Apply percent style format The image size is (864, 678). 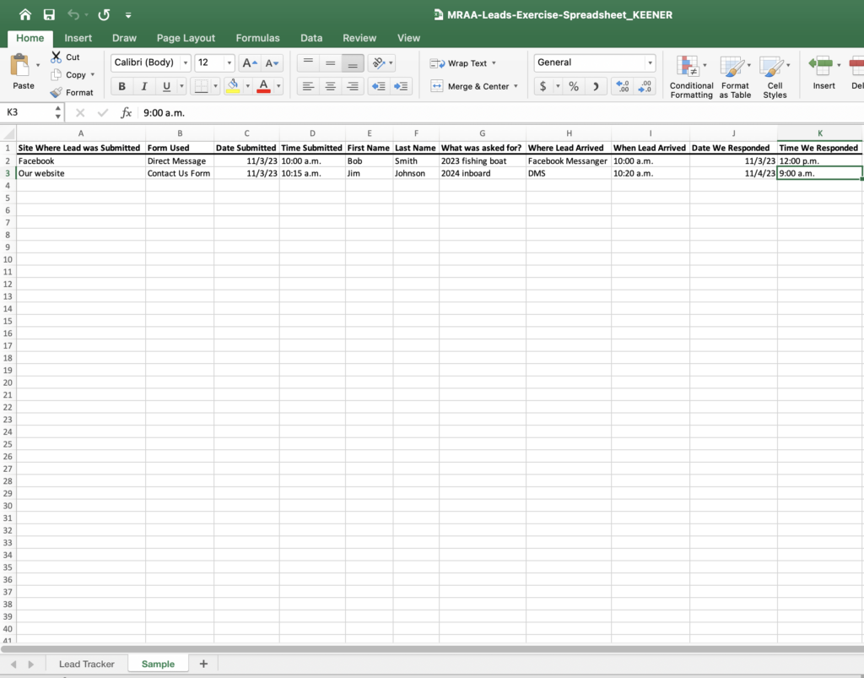(574, 86)
